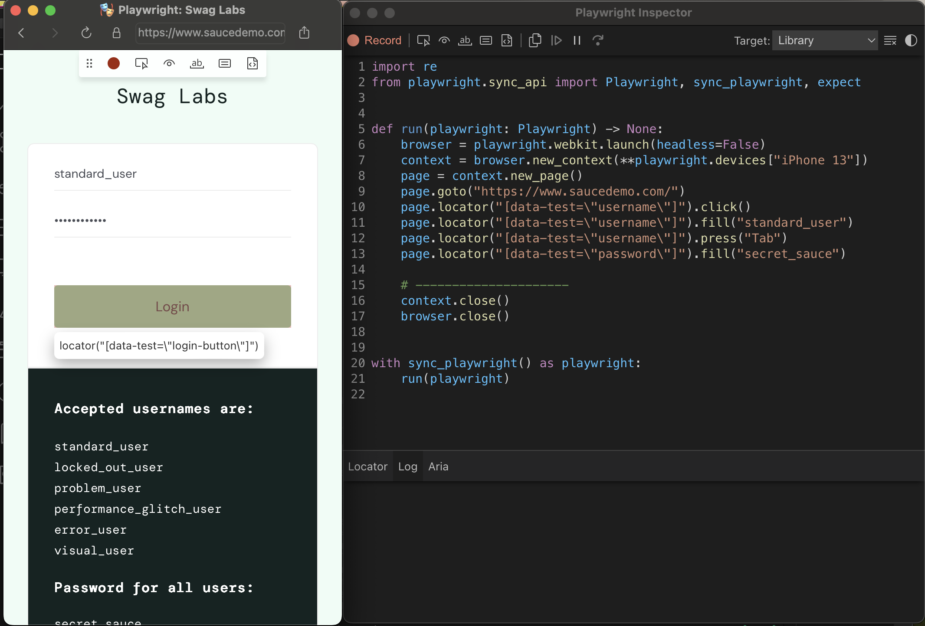Click the Share icon next to URL

304,33
